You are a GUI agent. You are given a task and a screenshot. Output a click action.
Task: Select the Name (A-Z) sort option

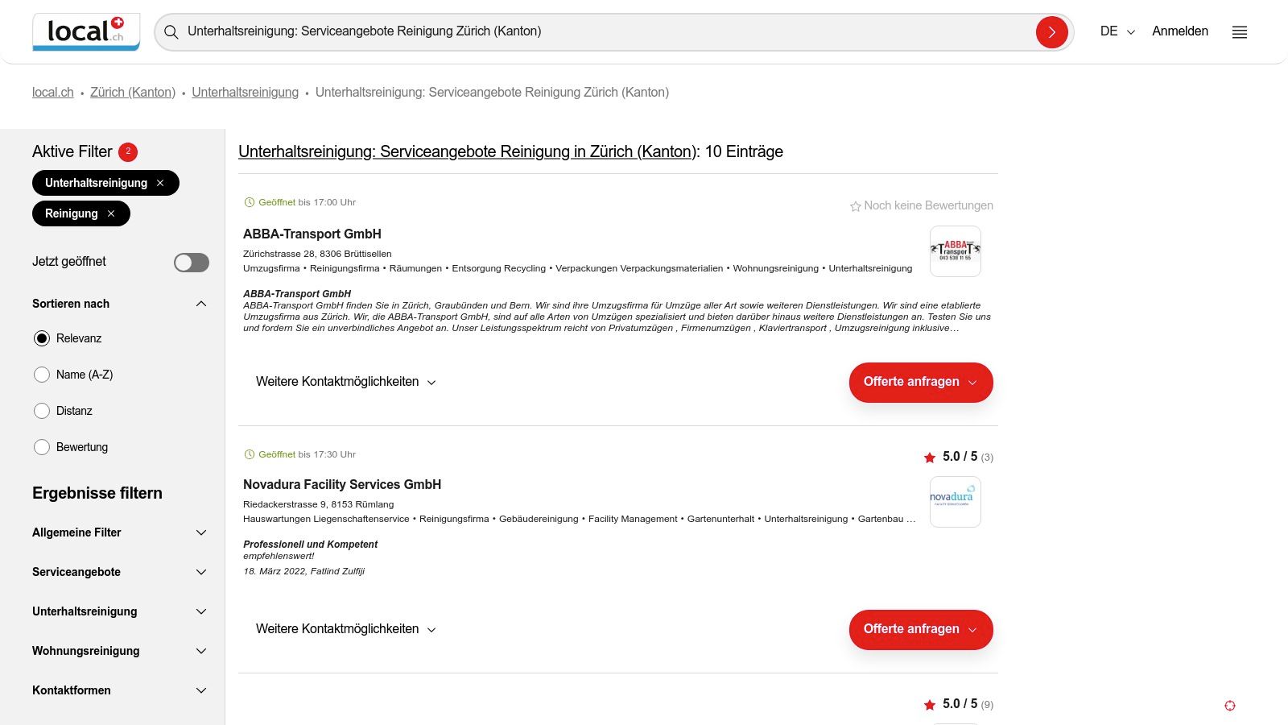(42, 375)
